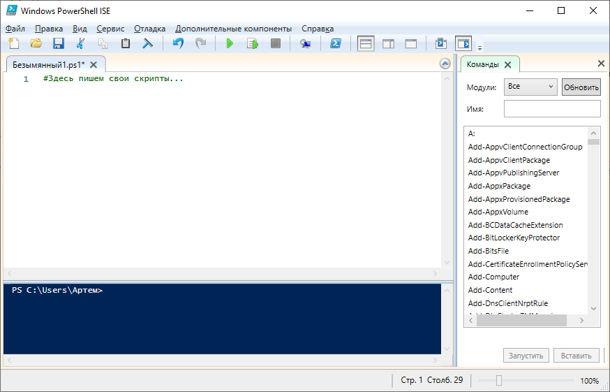Undo last edit with the Undo arrow

pyautogui.click(x=178, y=43)
